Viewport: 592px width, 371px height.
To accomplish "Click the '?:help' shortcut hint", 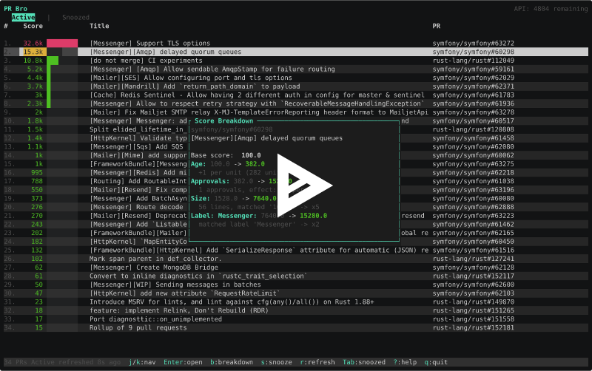I will coord(405,362).
